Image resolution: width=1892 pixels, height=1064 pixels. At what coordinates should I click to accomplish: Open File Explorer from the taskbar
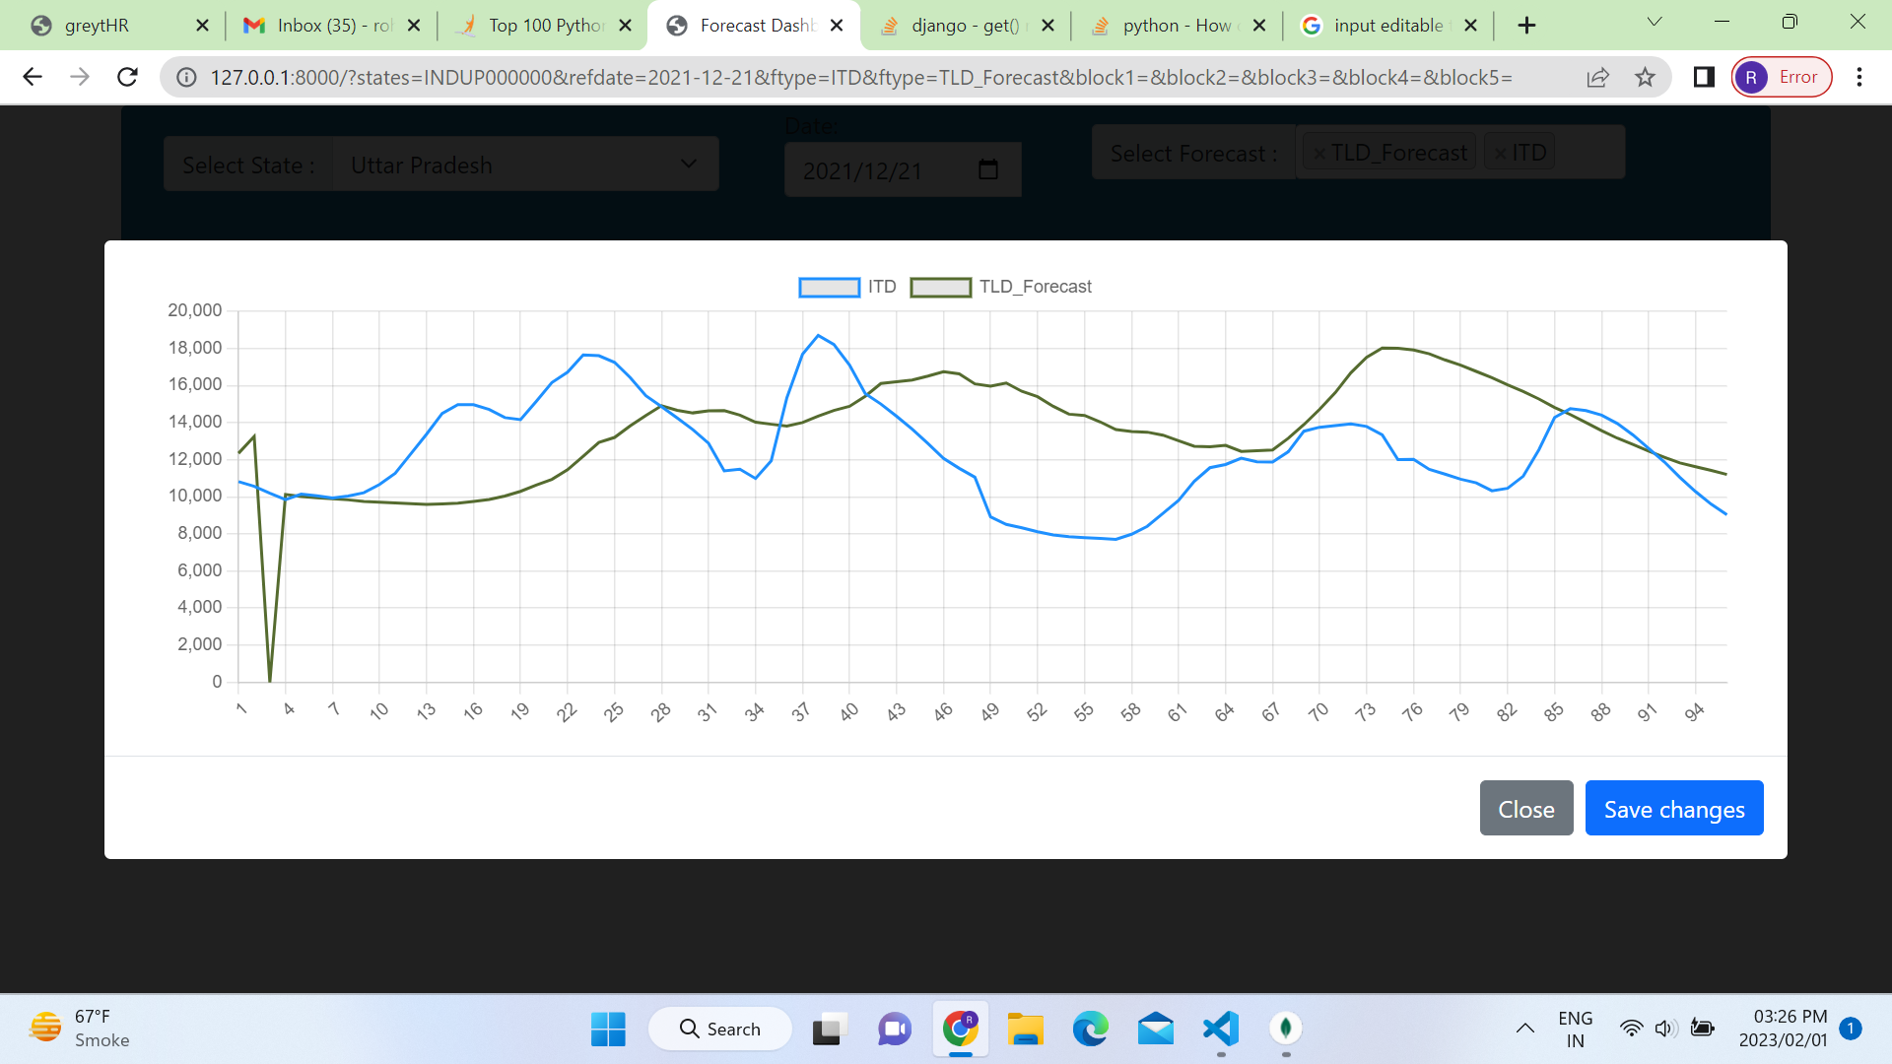point(1025,1029)
